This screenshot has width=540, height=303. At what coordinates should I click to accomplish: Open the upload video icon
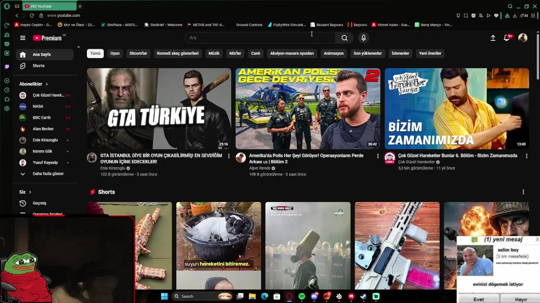(x=493, y=38)
